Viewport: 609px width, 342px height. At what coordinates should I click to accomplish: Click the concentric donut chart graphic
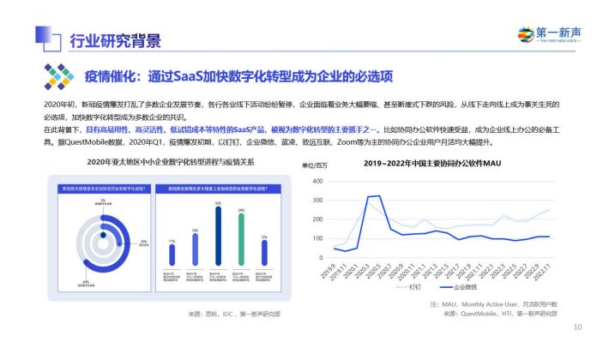[103, 243]
